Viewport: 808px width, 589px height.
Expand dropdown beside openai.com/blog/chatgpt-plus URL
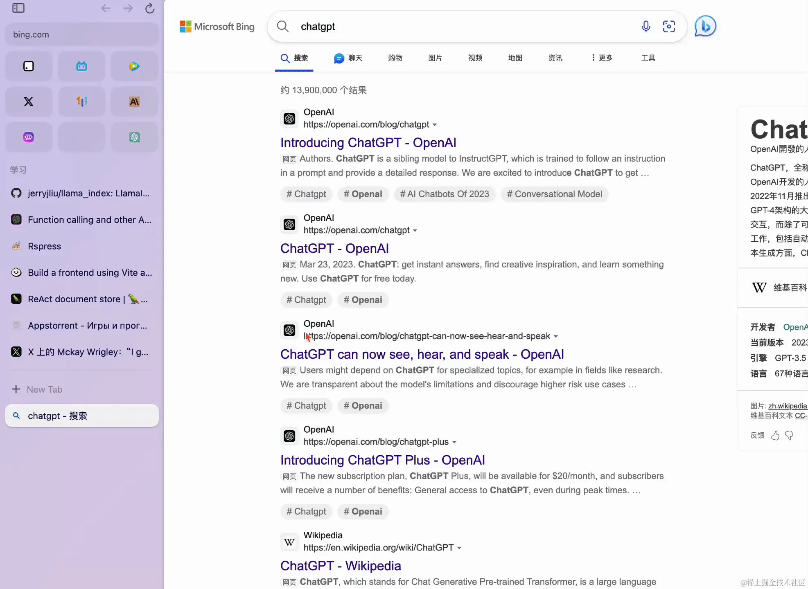tap(454, 442)
